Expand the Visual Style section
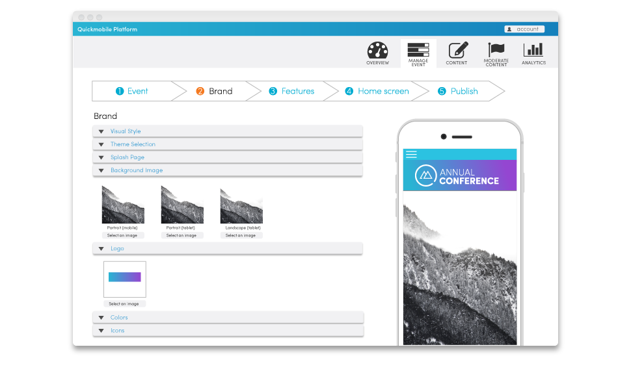The width and height of the screenshot is (631, 375). (125, 131)
